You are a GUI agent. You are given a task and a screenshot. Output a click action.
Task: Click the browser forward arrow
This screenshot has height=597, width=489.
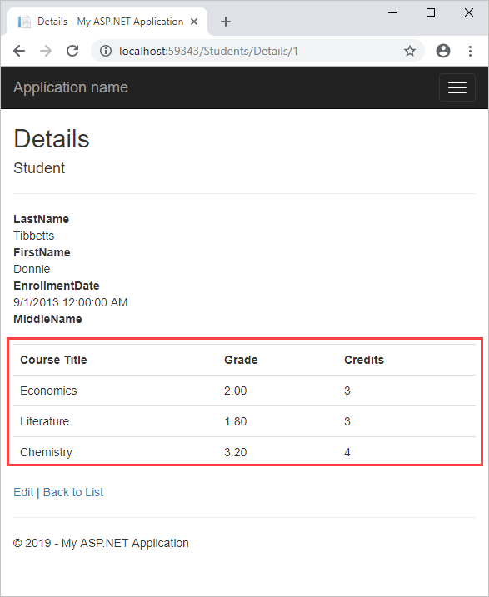46,51
